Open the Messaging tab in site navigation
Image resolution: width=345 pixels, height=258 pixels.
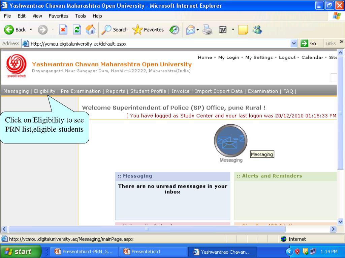pos(16,91)
